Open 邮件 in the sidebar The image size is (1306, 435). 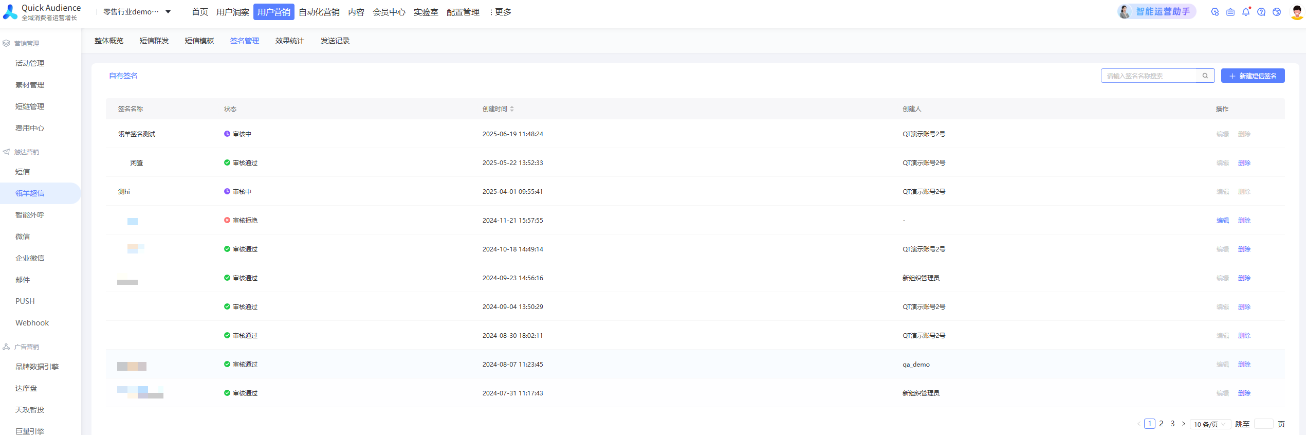coord(23,280)
